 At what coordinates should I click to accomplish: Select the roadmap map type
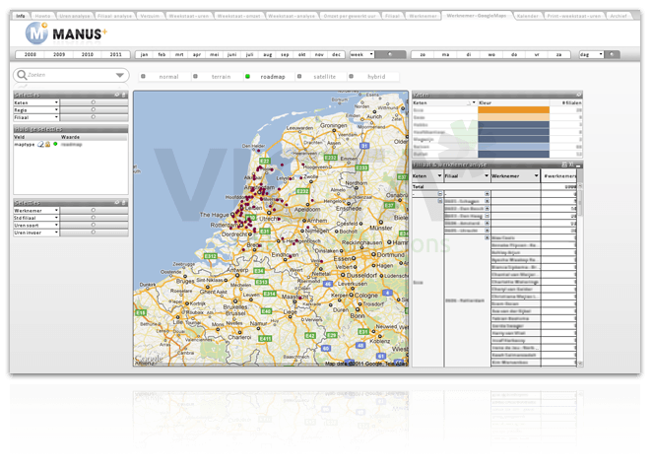tap(269, 77)
